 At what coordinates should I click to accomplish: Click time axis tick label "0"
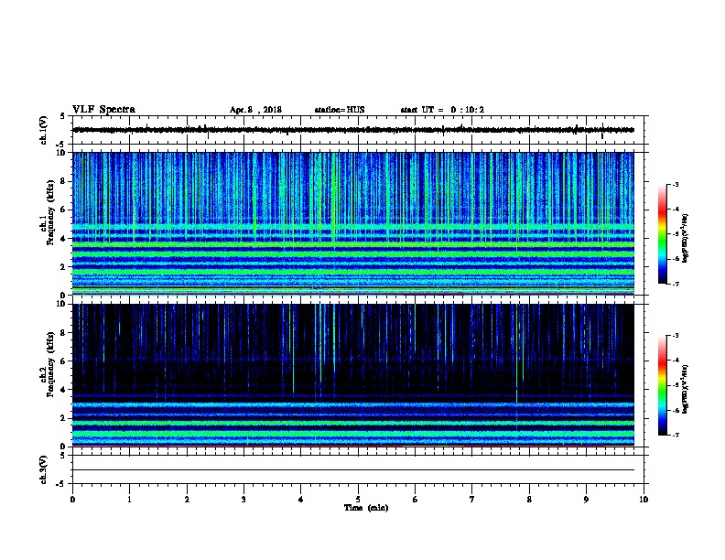(x=72, y=500)
